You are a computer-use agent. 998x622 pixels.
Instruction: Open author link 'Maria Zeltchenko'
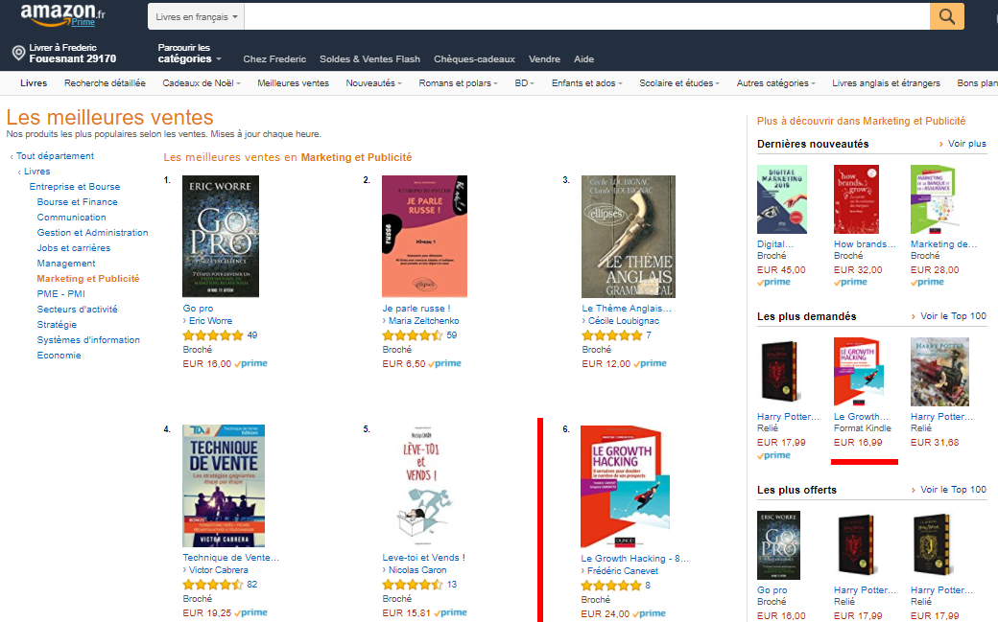point(424,320)
